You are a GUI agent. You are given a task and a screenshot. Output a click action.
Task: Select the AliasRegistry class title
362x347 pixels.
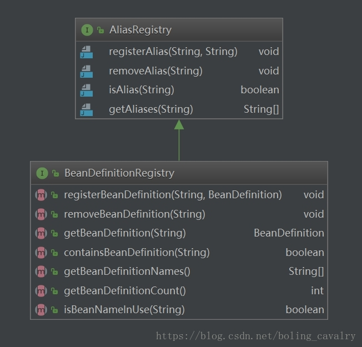click(x=140, y=30)
